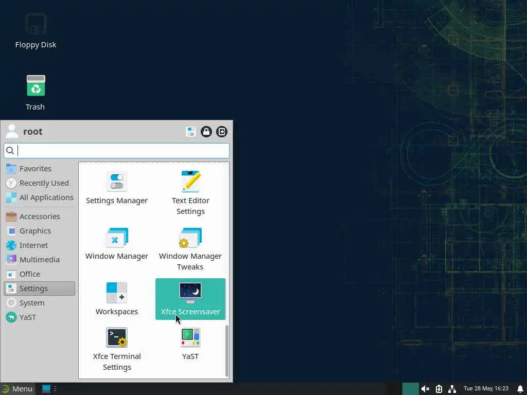Click the battery power icon in the panel
The image size is (527, 395).
(x=439, y=389)
